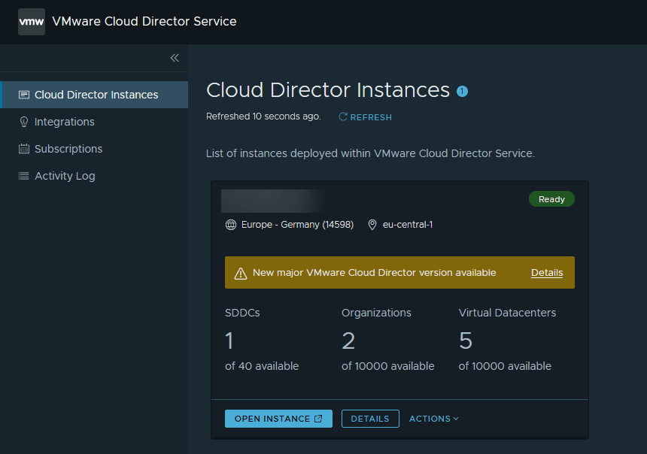The height and width of the screenshot is (454, 647).
Task: Click the Integrations lightbulb icon
Action: [x=24, y=122]
